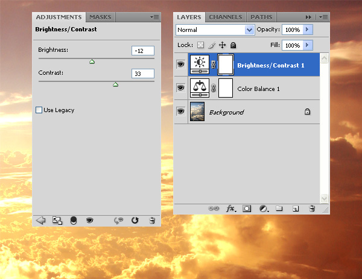This screenshot has width=362, height=279.
Task: Open the Fill slider arrow
Action: 308,45
